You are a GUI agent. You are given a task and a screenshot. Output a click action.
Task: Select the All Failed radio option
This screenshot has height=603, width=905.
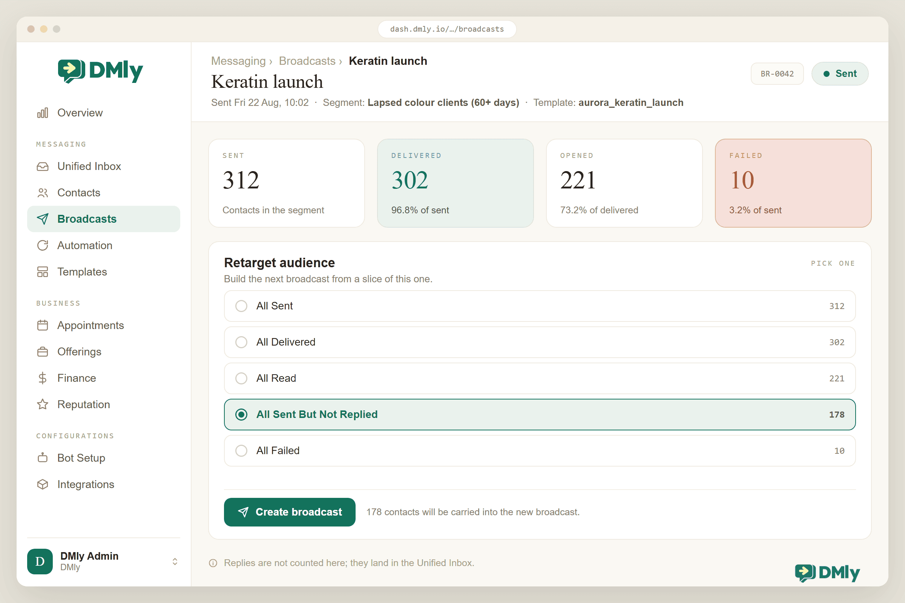pyautogui.click(x=540, y=451)
